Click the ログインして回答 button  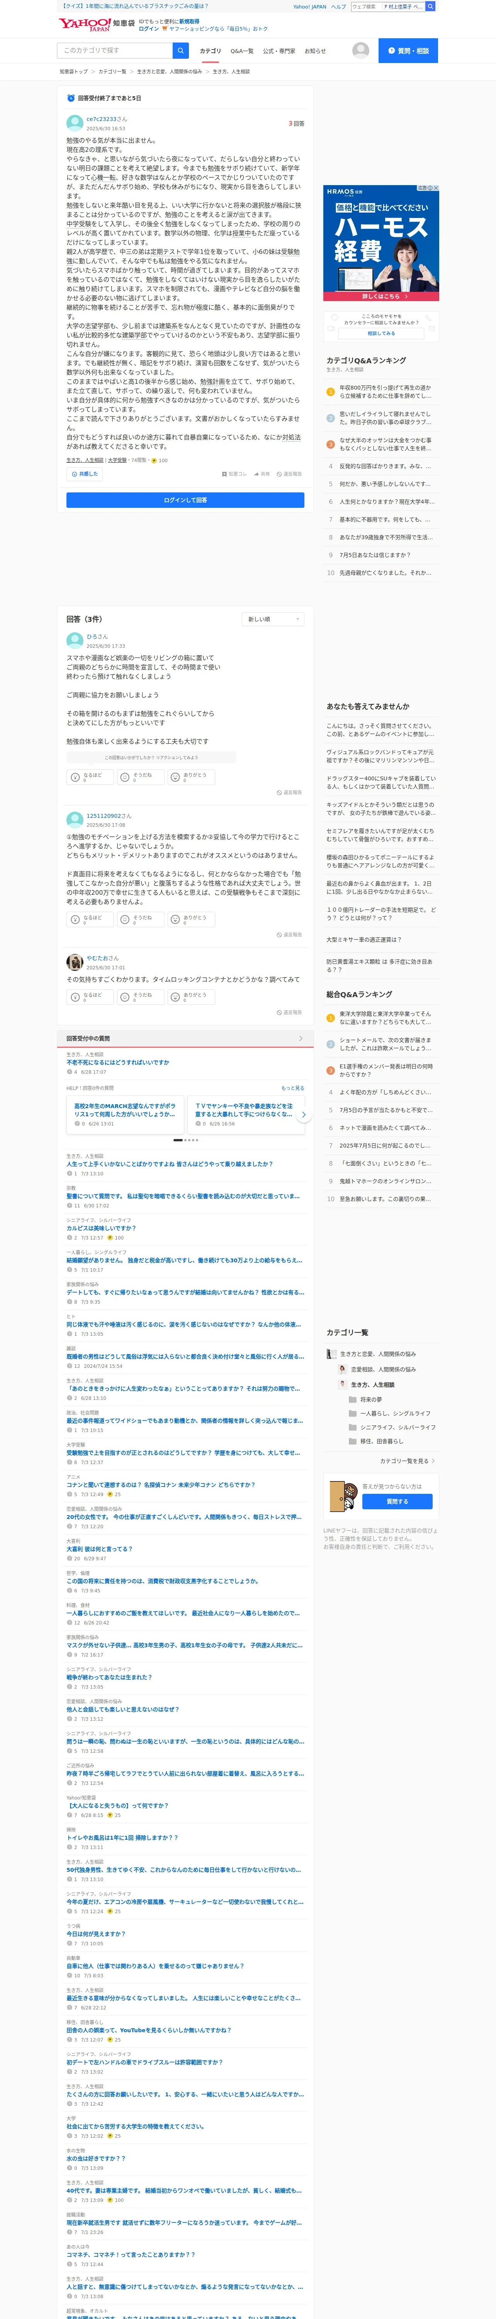click(x=185, y=500)
